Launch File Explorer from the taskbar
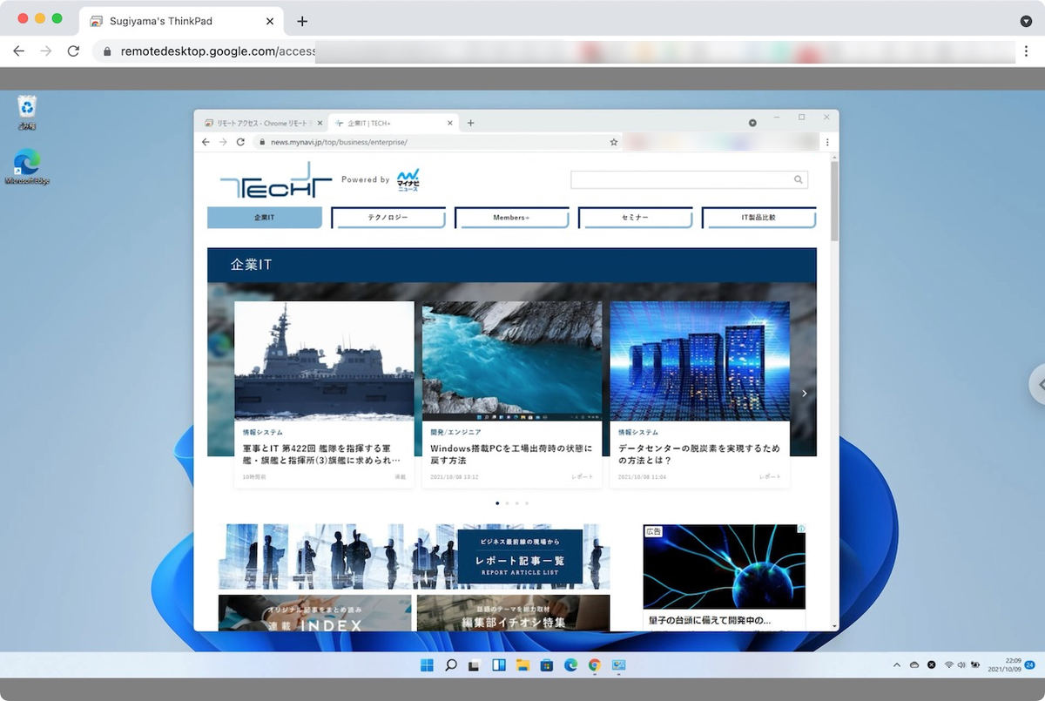Screen dimensions: 1045x701 522,665
